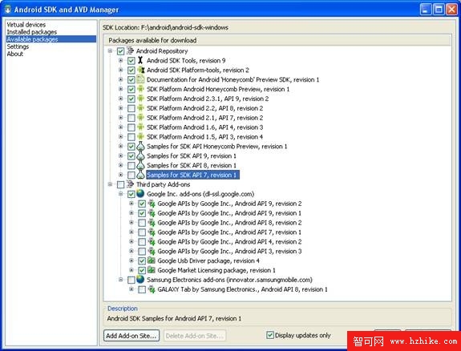
Task: Click the Google Market Licensing package icon
Action: 152,270
